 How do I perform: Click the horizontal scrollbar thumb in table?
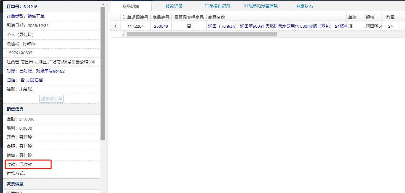point(201,34)
